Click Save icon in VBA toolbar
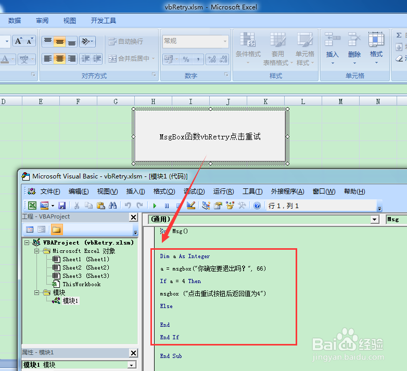Image resolution: width=407 pixels, height=371 pixels. pos(62,206)
